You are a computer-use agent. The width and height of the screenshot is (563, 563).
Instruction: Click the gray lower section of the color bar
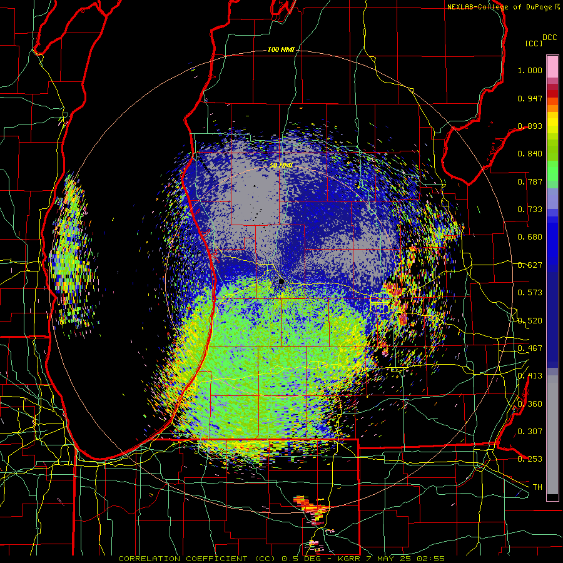pos(552,435)
